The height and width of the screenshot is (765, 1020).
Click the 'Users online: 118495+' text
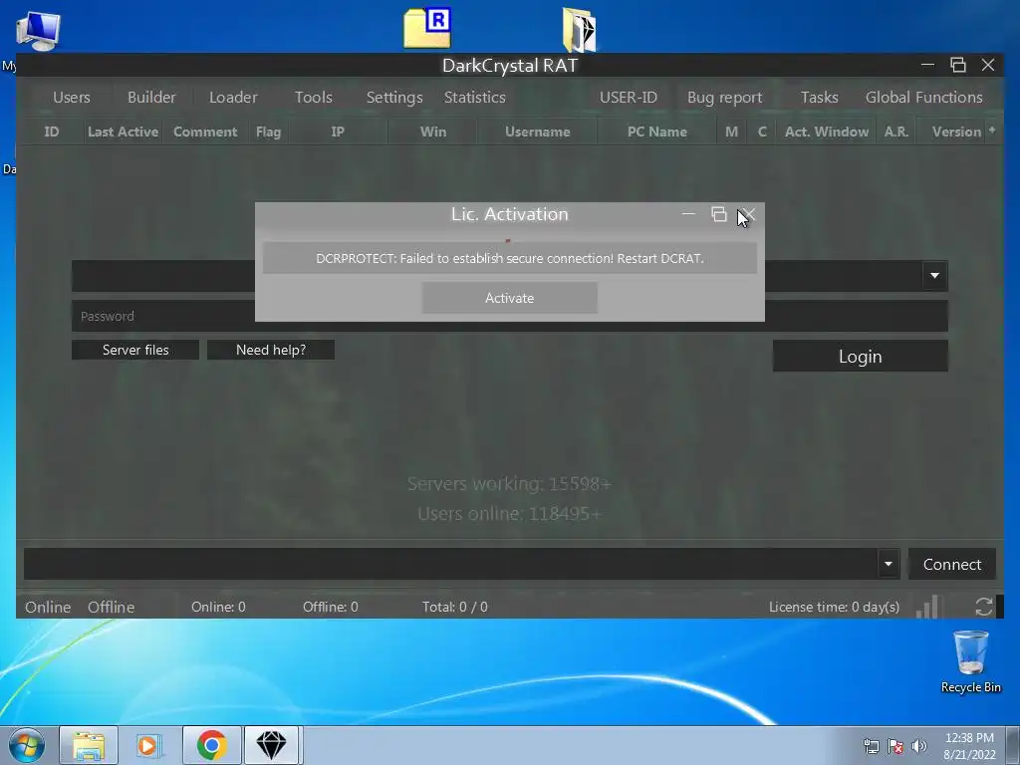click(x=509, y=514)
